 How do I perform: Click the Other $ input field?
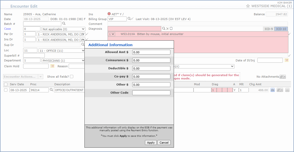click(x=151, y=85)
